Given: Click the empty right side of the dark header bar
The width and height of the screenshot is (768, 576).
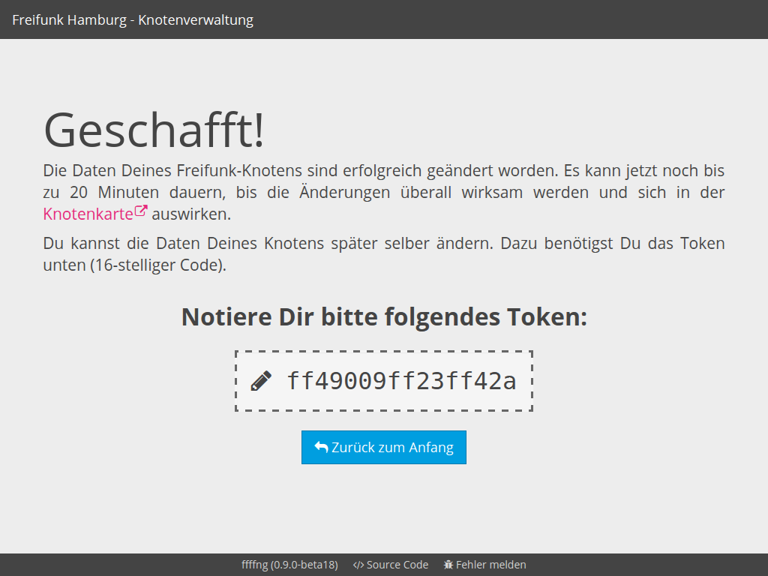Looking at the screenshot, I should pos(600,19).
